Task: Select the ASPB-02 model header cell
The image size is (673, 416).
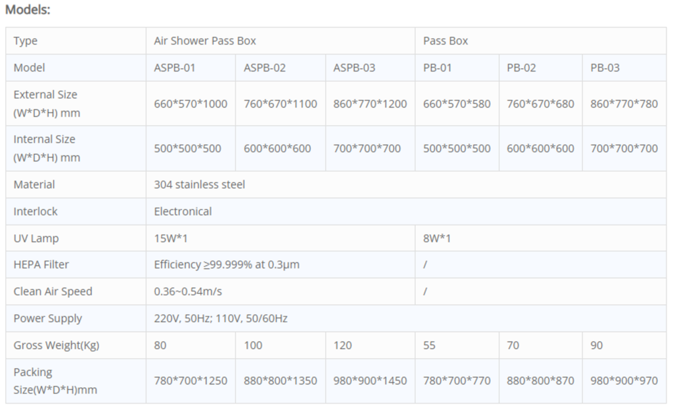Action: click(280, 68)
